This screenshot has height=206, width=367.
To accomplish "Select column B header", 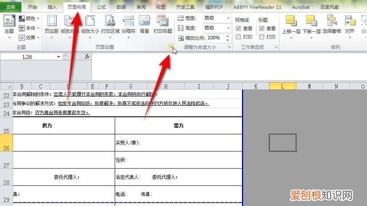I will click(22, 86).
